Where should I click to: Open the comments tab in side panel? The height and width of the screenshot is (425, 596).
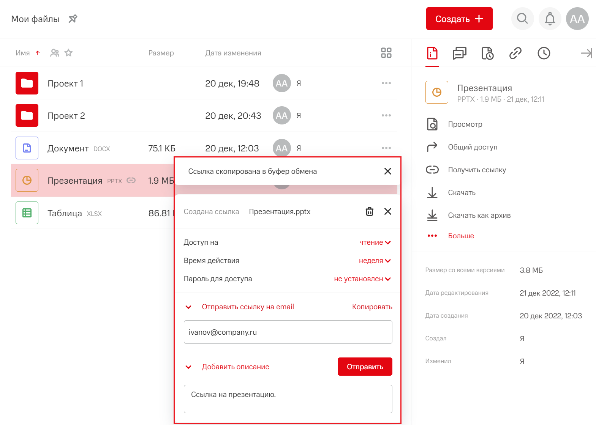click(459, 53)
